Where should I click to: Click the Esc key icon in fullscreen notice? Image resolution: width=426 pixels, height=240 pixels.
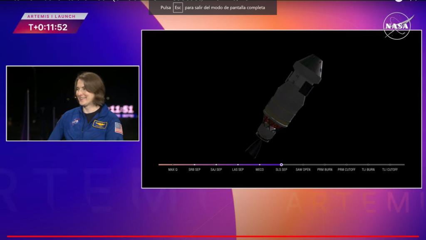pyautogui.click(x=178, y=7)
